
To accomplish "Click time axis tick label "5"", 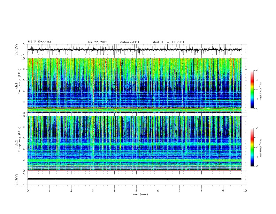I will [x=136, y=191].
